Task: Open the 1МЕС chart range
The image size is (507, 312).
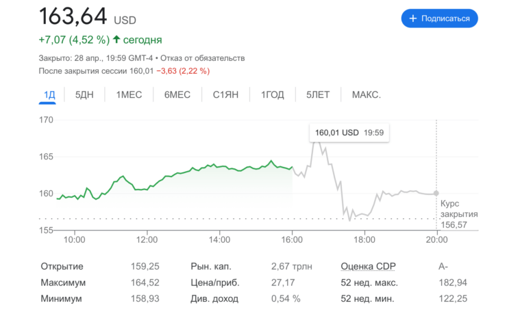Action: pyautogui.click(x=129, y=95)
